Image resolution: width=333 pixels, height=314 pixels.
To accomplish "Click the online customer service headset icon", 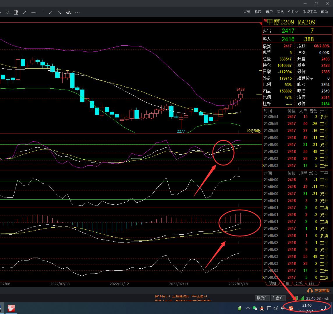I will 310,290.
